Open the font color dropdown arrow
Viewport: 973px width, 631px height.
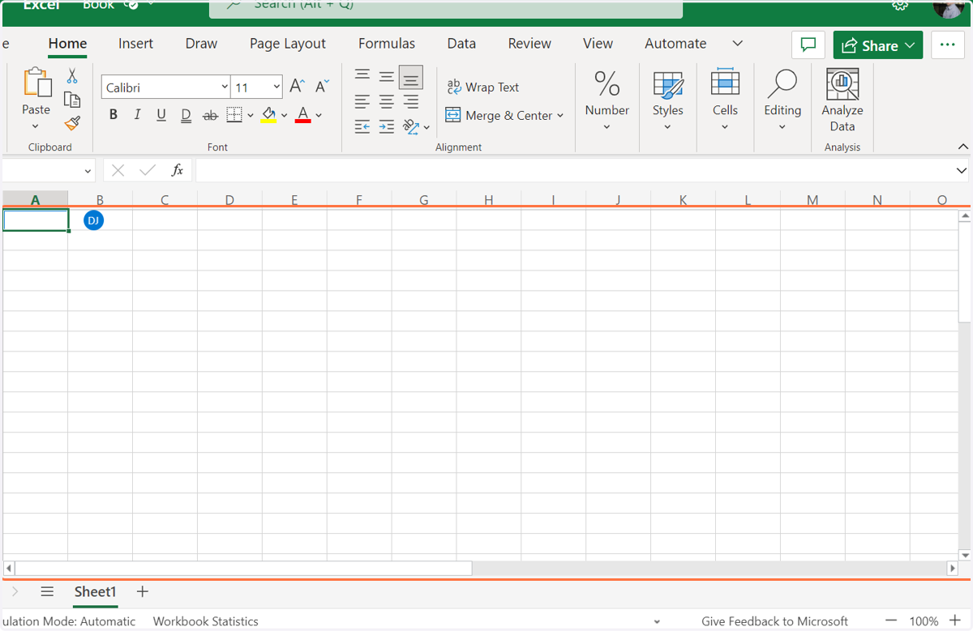tap(319, 116)
